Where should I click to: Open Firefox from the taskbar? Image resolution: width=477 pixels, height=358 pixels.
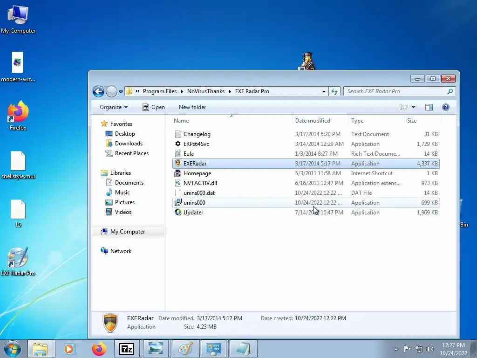click(x=99, y=349)
